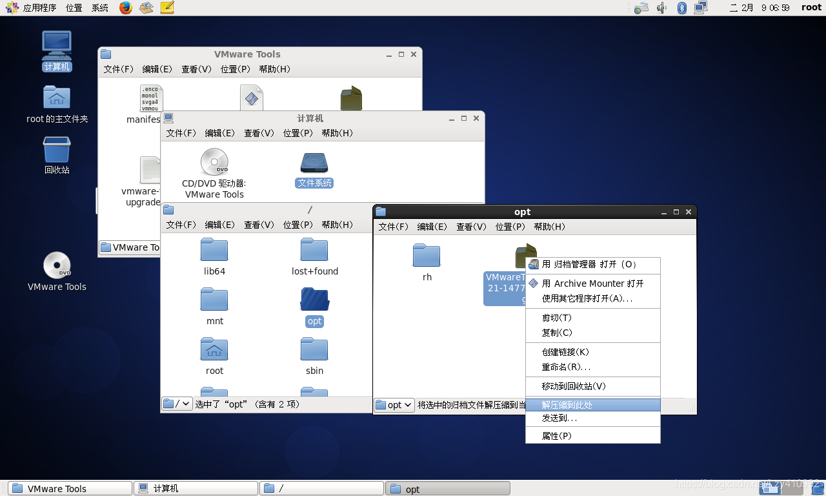Choose 重命名(R)... in context menu
Viewport: 826px width, 496px height.
[592, 367]
